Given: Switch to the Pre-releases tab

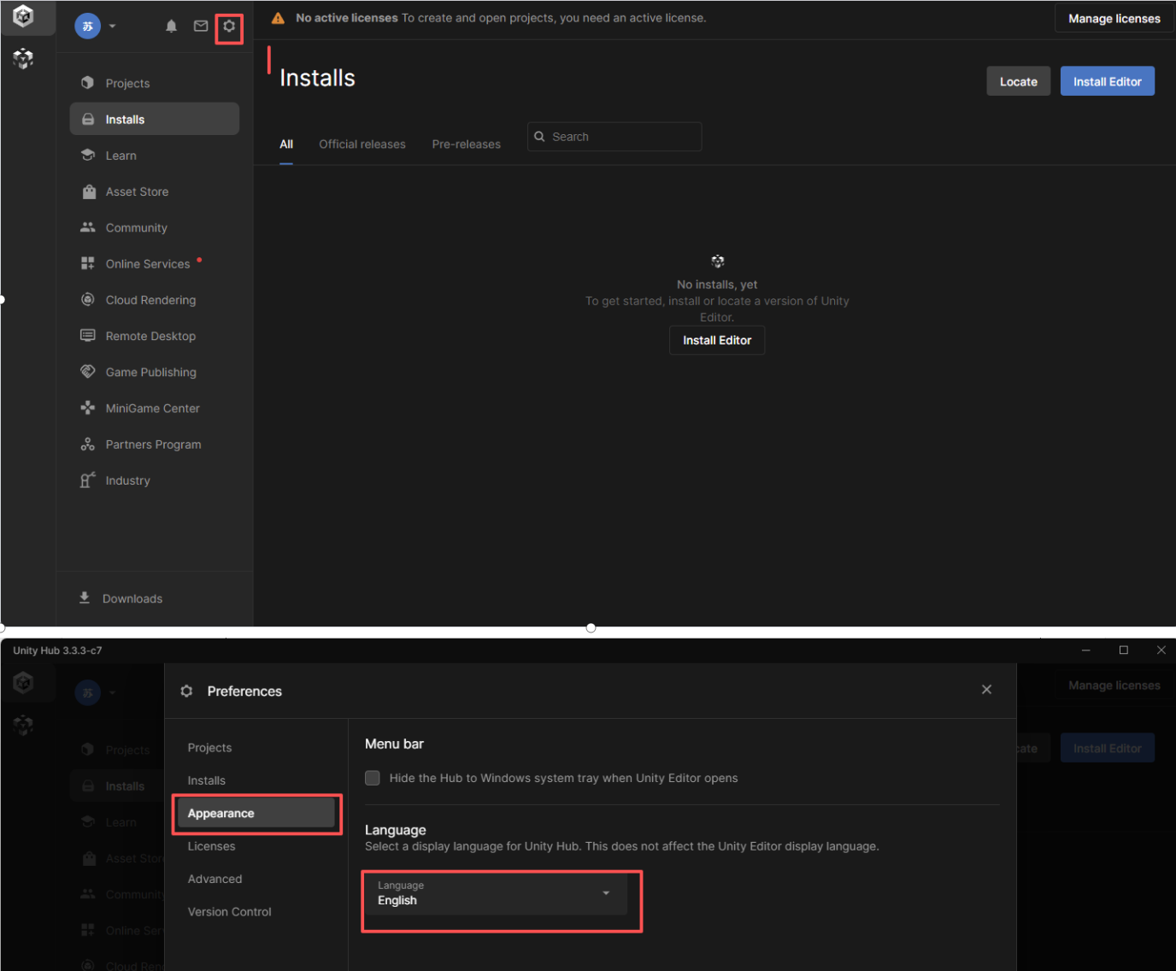Looking at the screenshot, I should click(x=466, y=144).
